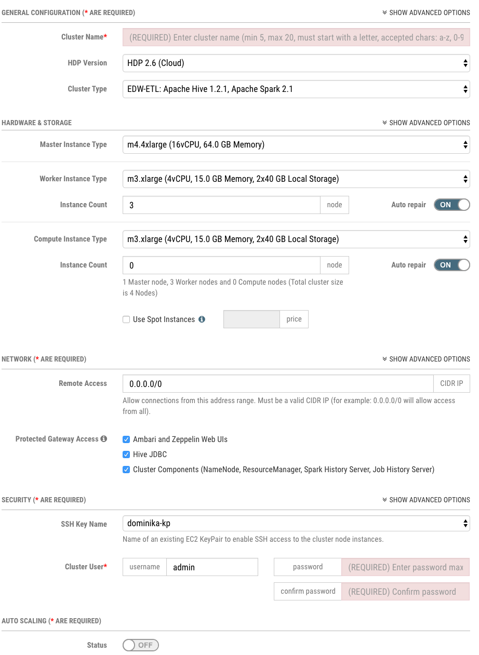Uncheck the Hive JDBC option

pyautogui.click(x=126, y=454)
